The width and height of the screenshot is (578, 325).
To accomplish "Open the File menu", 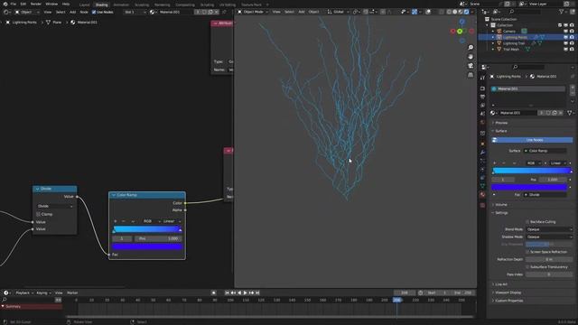I will [x=14, y=4].
